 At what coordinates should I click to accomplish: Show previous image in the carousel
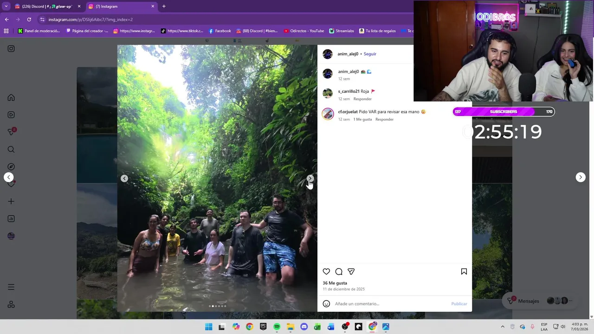coord(124,178)
